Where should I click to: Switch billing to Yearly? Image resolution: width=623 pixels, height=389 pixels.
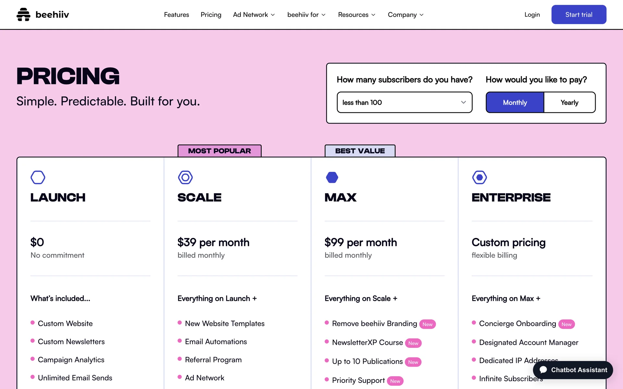tap(569, 102)
